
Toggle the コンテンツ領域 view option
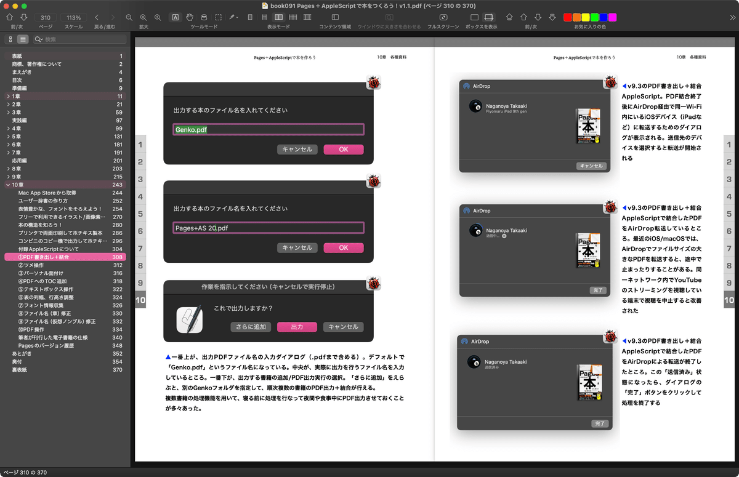point(335,17)
